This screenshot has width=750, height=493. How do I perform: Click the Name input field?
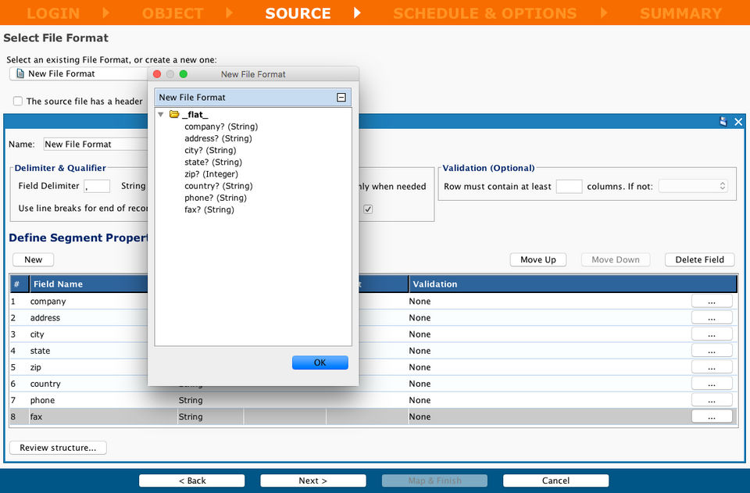(x=95, y=144)
